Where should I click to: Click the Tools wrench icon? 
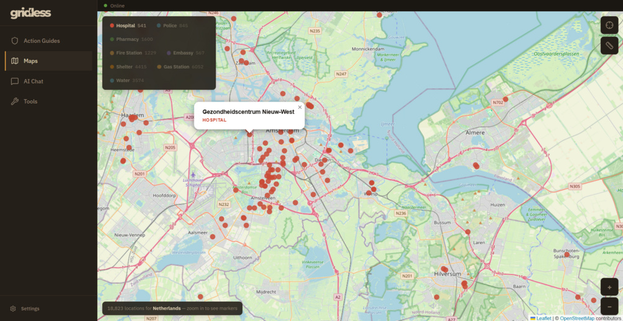(15, 101)
